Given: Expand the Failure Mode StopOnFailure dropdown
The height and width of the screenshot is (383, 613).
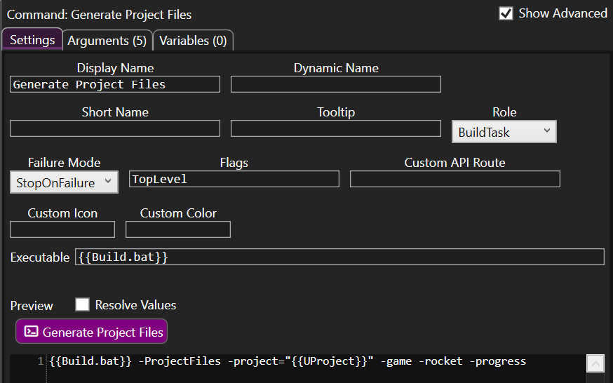Looking at the screenshot, I should point(64,182).
